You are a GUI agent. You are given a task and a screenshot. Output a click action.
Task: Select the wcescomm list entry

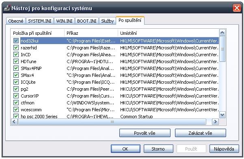pyautogui.click(x=31, y=110)
